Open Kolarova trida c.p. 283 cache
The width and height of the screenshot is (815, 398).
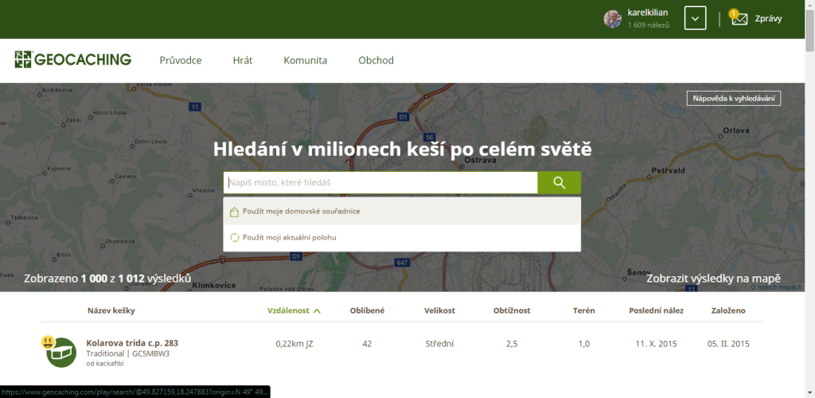click(132, 343)
